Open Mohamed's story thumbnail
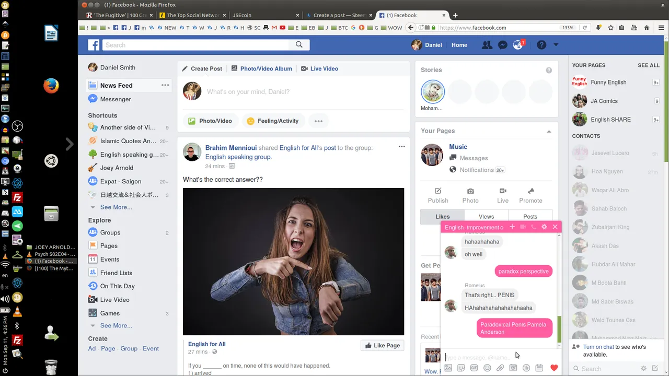The height and width of the screenshot is (376, 669). [x=433, y=92]
